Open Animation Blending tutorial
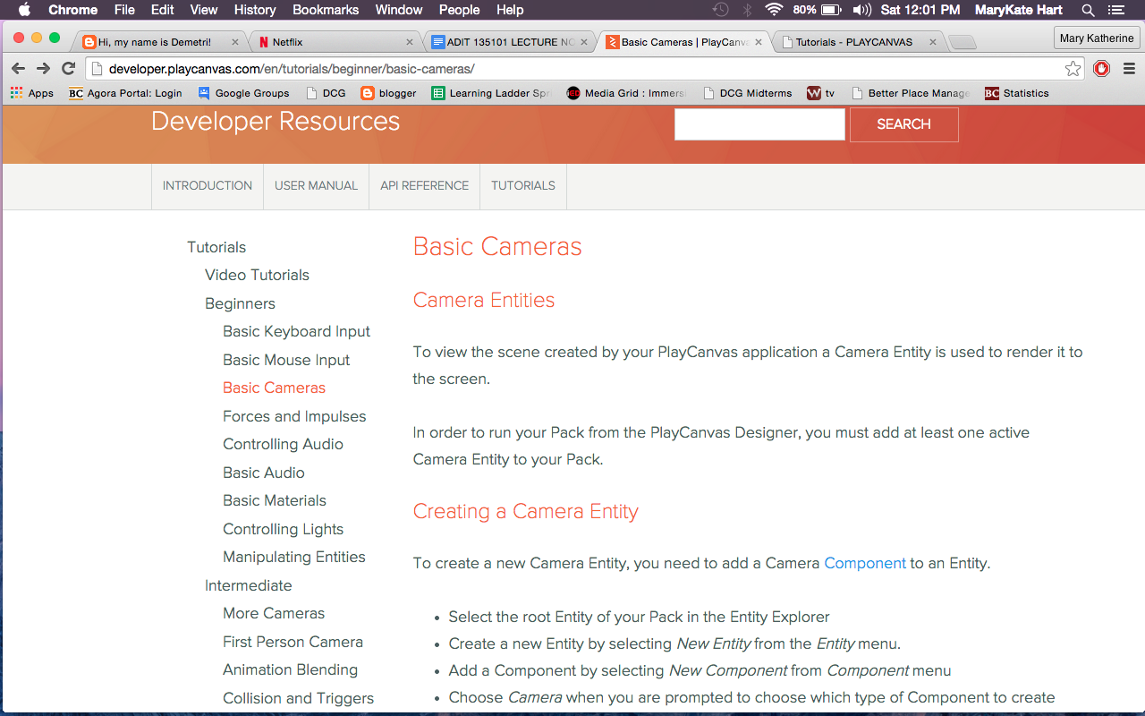This screenshot has height=716, width=1145. pos(290,669)
